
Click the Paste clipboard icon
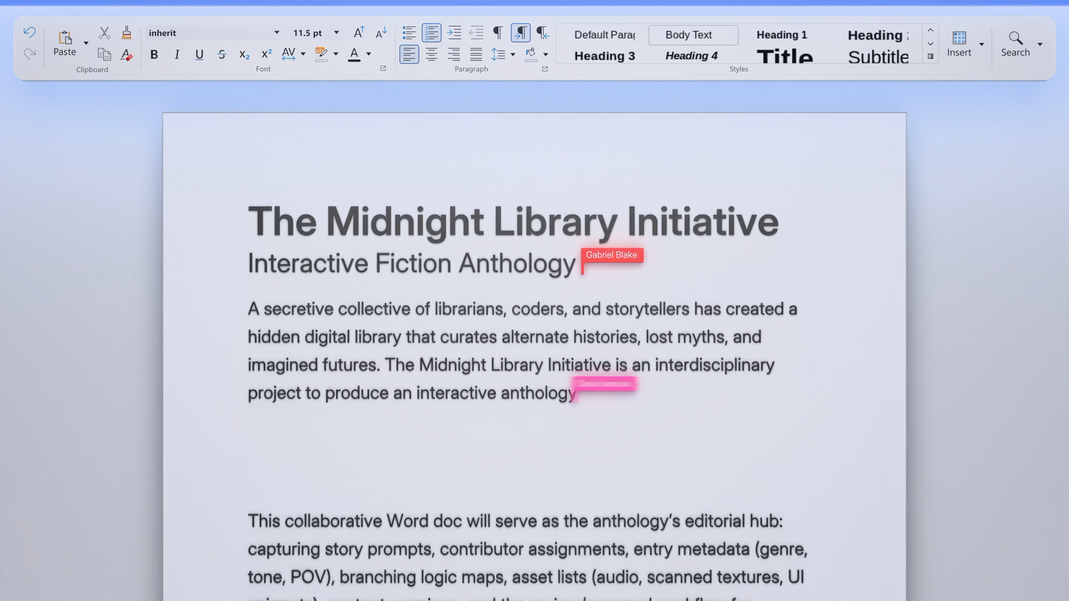click(x=65, y=38)
